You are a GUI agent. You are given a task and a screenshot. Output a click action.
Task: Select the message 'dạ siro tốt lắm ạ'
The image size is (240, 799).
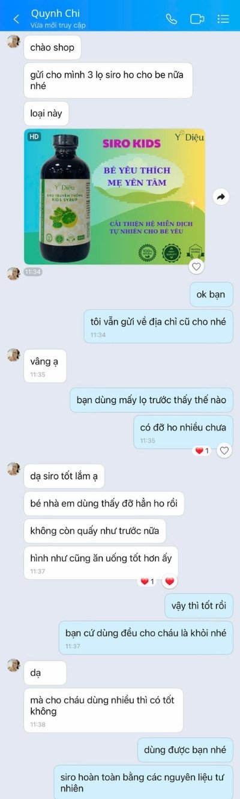(x=64, y=476)
